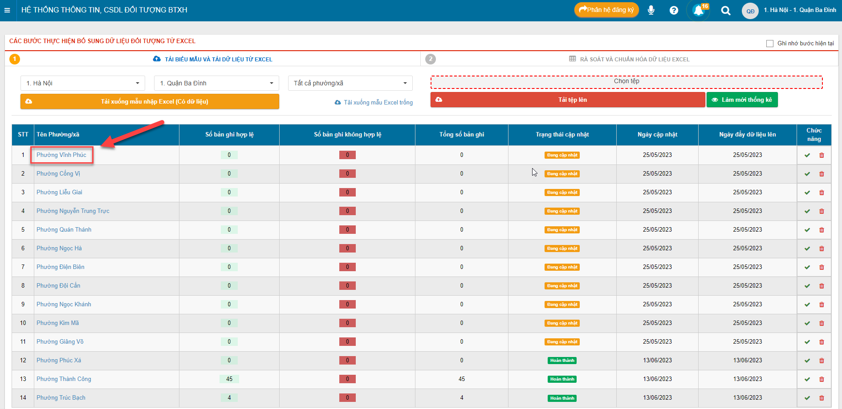Open the help question mark icon
Screen dimensions: 842x409
(x=674, y=10)
